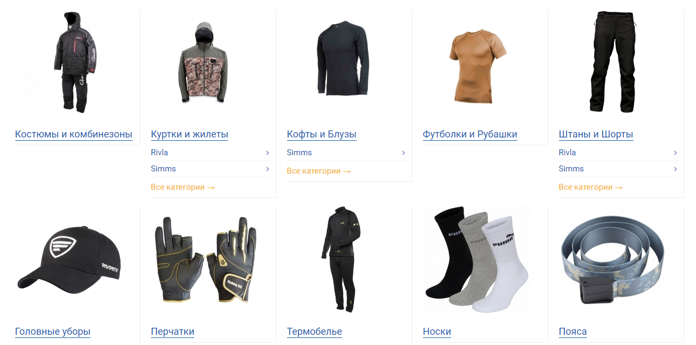Viewport: 696px width, 345px height.
Task: Expand Simms chevron under Штаны и Шорты
Action: click(675, 169)
